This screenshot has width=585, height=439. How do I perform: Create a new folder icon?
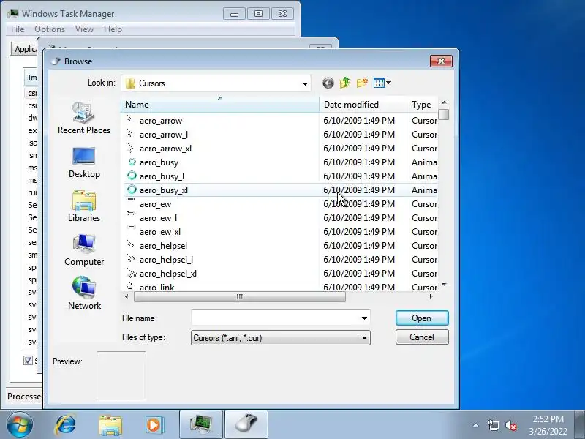click(362, 83)
